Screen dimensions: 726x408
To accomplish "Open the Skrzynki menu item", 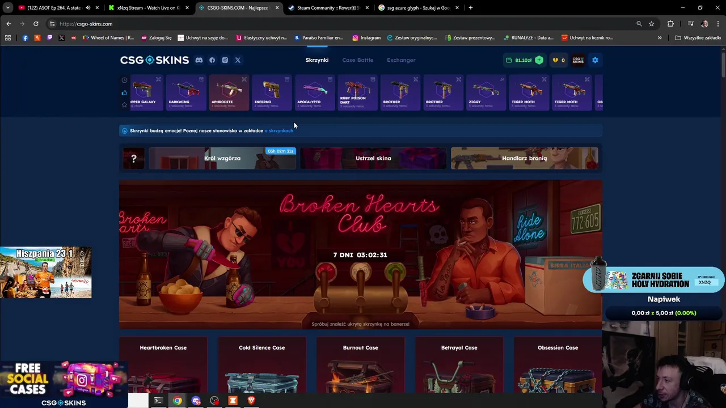I will [x=317, y=60].
